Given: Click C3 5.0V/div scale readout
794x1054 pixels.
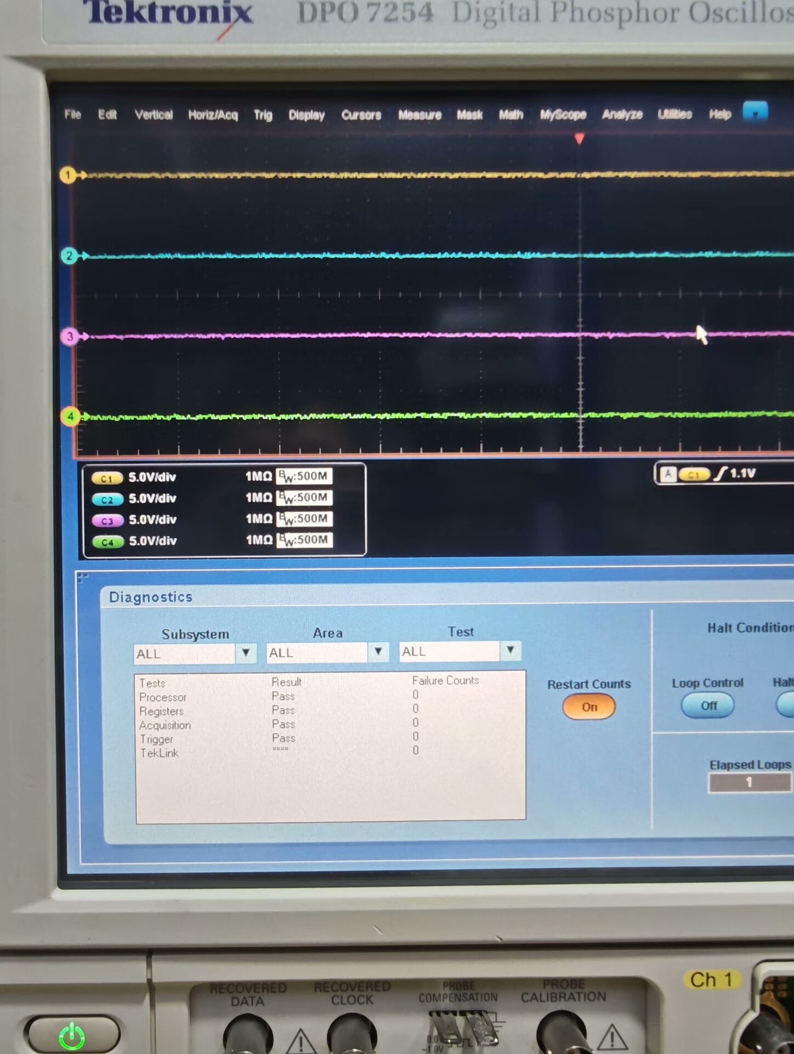Looking at the screenshot, I should 152,519.
